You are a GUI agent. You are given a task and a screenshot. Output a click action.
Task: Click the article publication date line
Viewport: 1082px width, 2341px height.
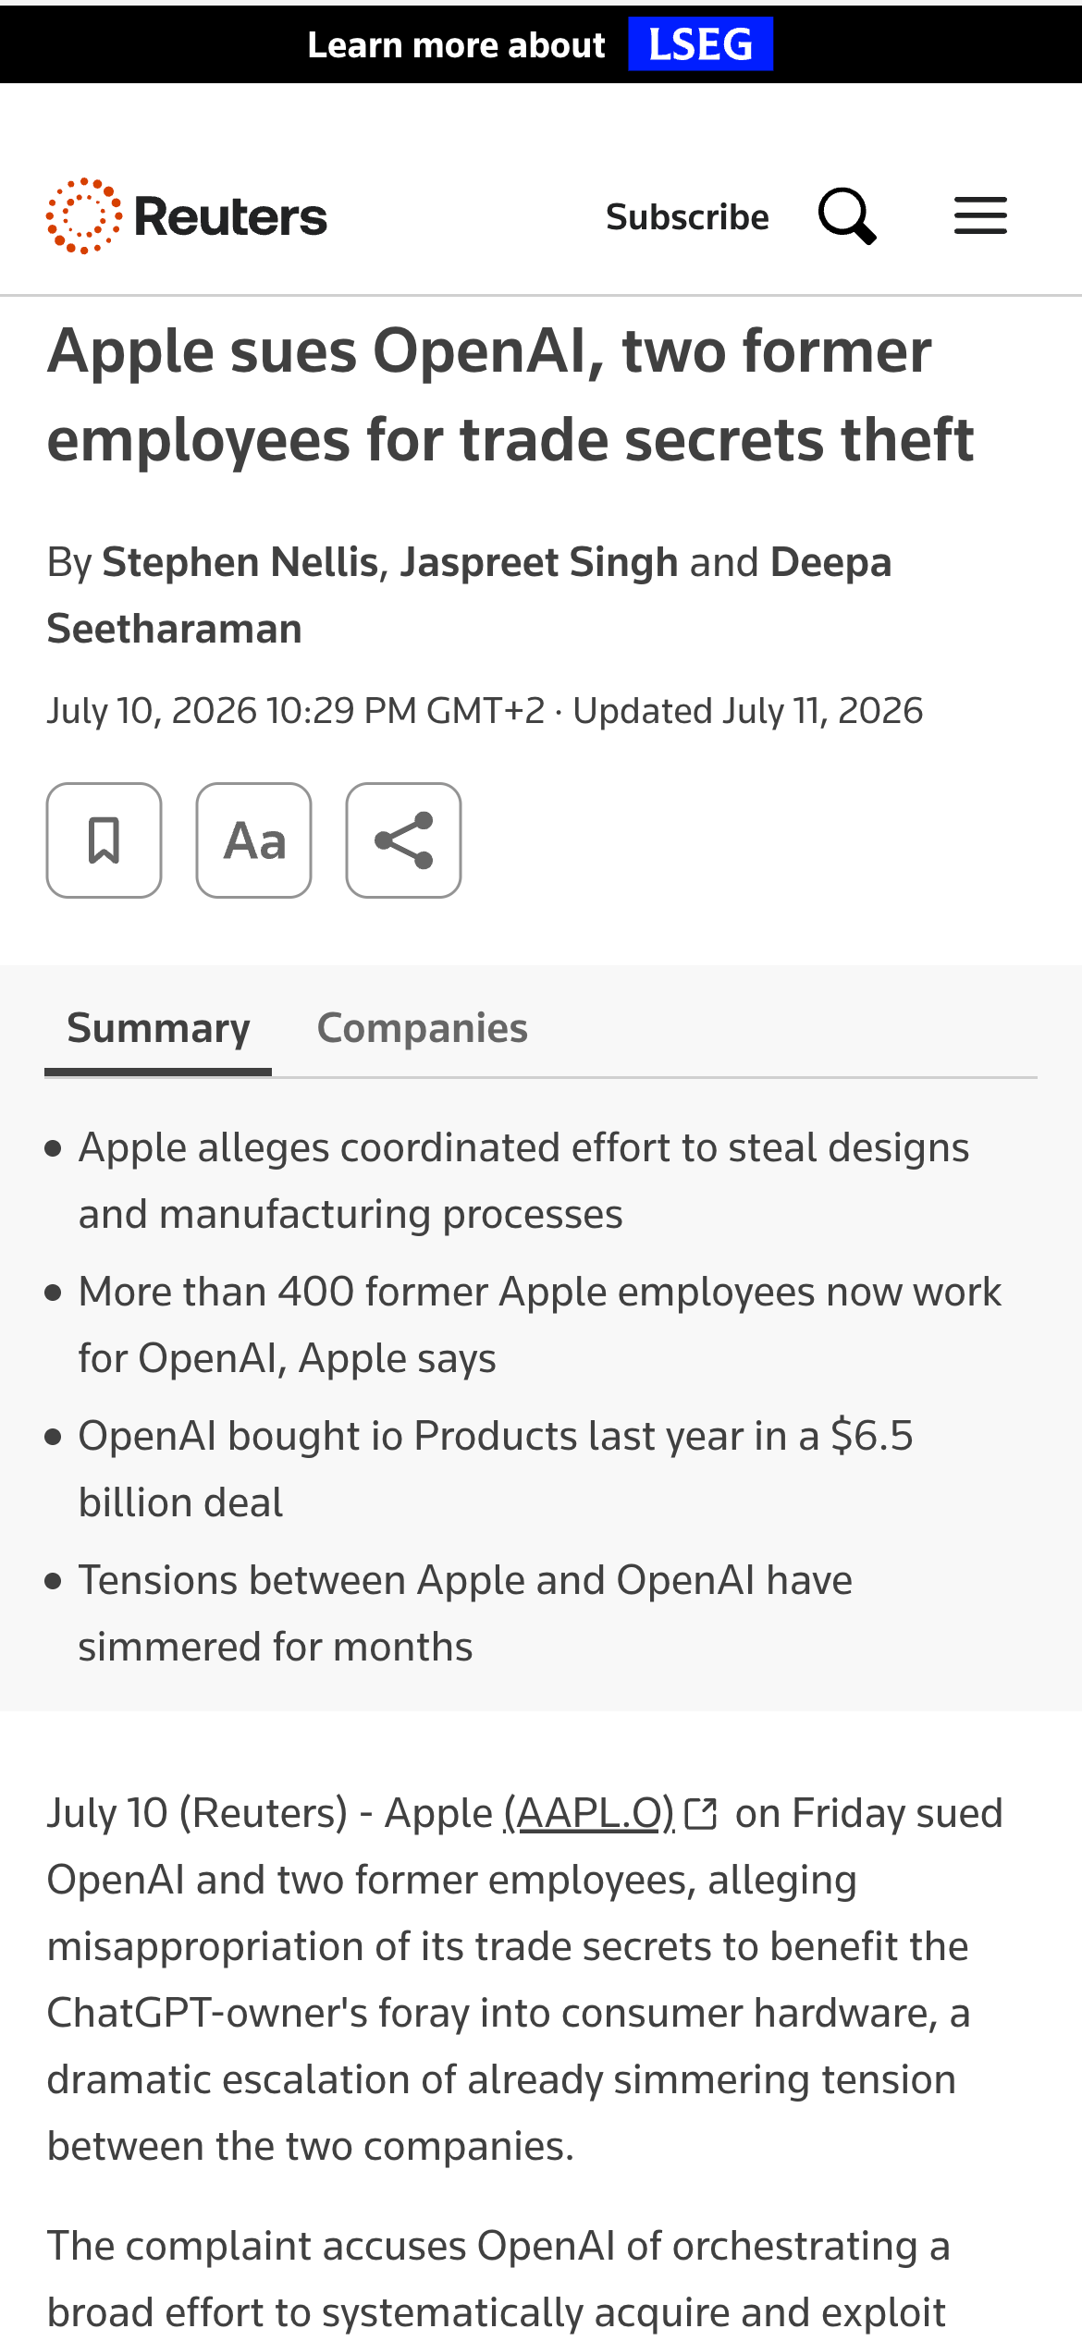485,711
